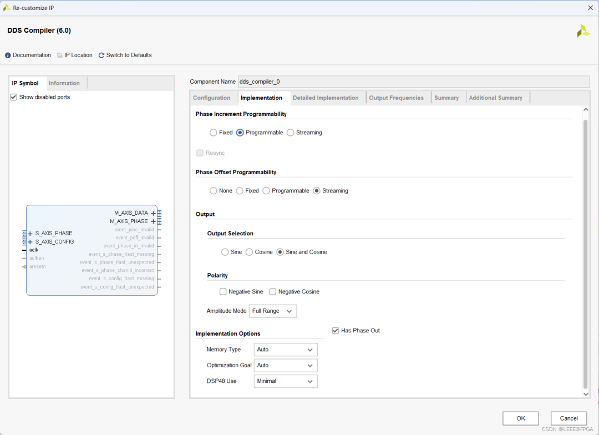The width and height of the screenshot is (599, 435).
Task: Click the event_phase_in_invalid port label
Action: pyautogui.click(x=129, y=246)
